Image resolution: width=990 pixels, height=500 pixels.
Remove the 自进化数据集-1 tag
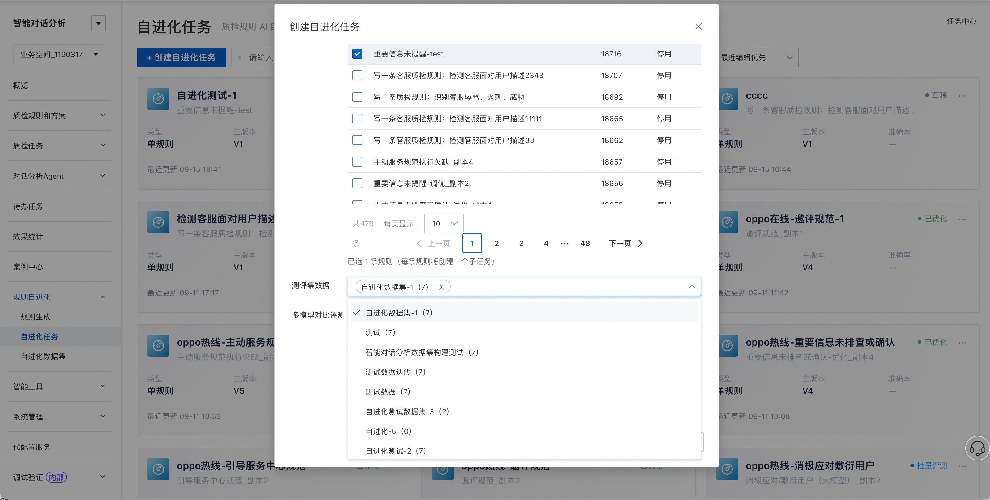[441, 287]
